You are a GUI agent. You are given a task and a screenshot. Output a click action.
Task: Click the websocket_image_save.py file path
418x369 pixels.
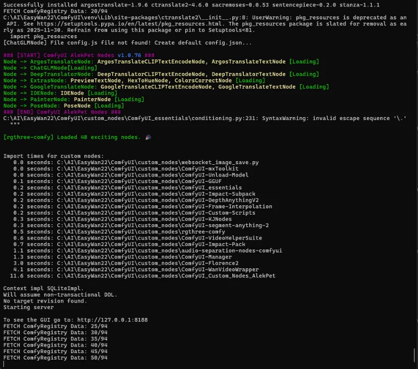(158, 162)
